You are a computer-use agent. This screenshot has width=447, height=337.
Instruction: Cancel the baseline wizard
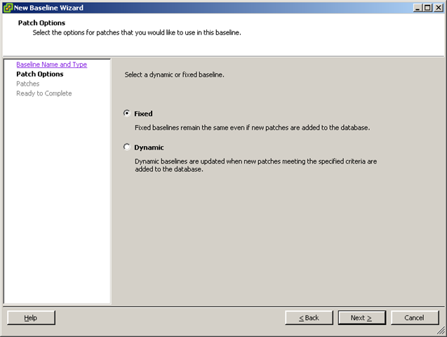[414, 317]
